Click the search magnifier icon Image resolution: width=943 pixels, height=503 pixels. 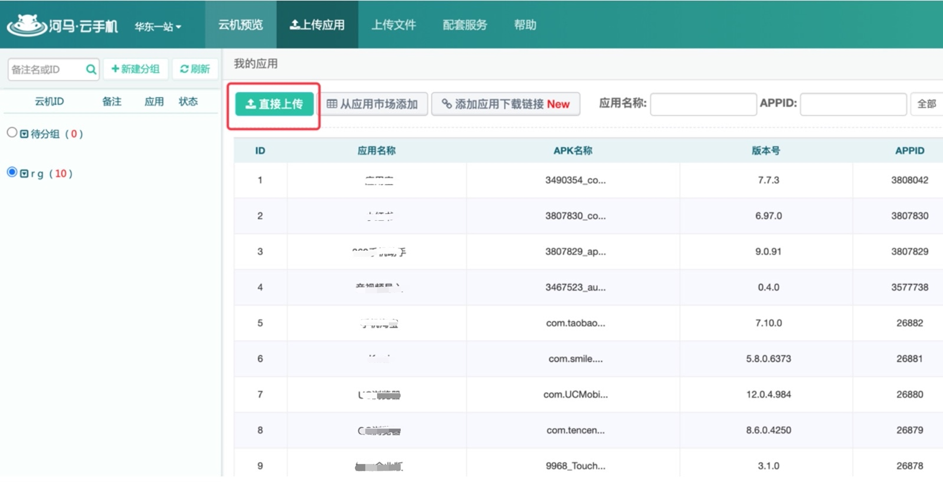[x=90, y=70]
